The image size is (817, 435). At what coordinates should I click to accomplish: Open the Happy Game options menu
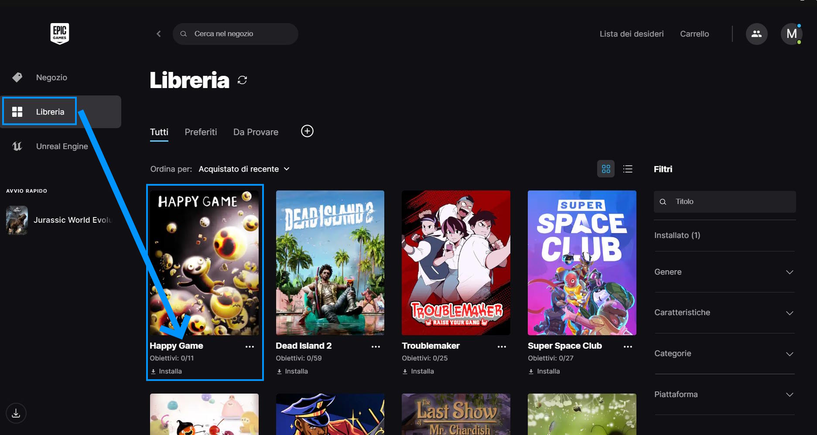250,347
